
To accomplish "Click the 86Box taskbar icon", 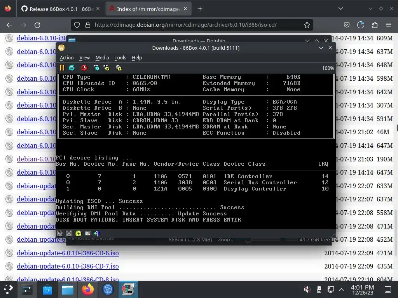I will (x=128, y=289).
